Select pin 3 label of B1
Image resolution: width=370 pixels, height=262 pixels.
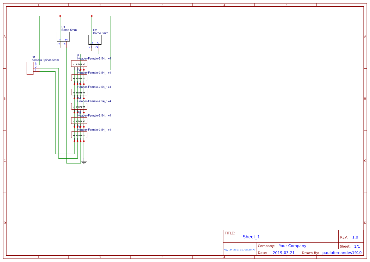pyautogui.click(x=35, y=64)
